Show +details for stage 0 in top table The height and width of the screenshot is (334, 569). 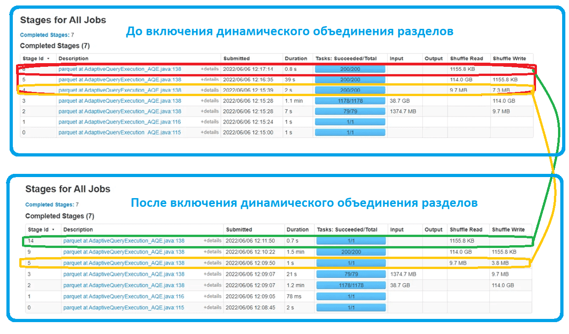pyautogui.click(x=210, y=132)
